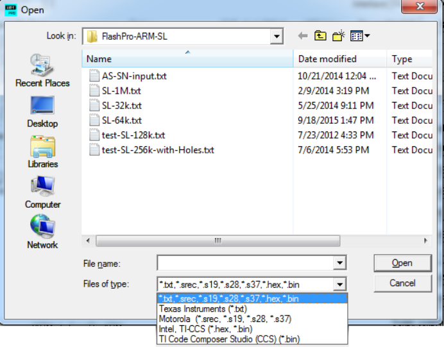Click Type cell of test-SL-256k-with-Holes.txt row

click(x=412, y=150)
